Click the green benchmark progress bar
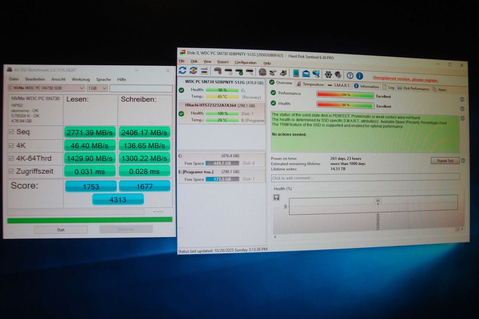 pyautogui.click(x=90, y=220)
